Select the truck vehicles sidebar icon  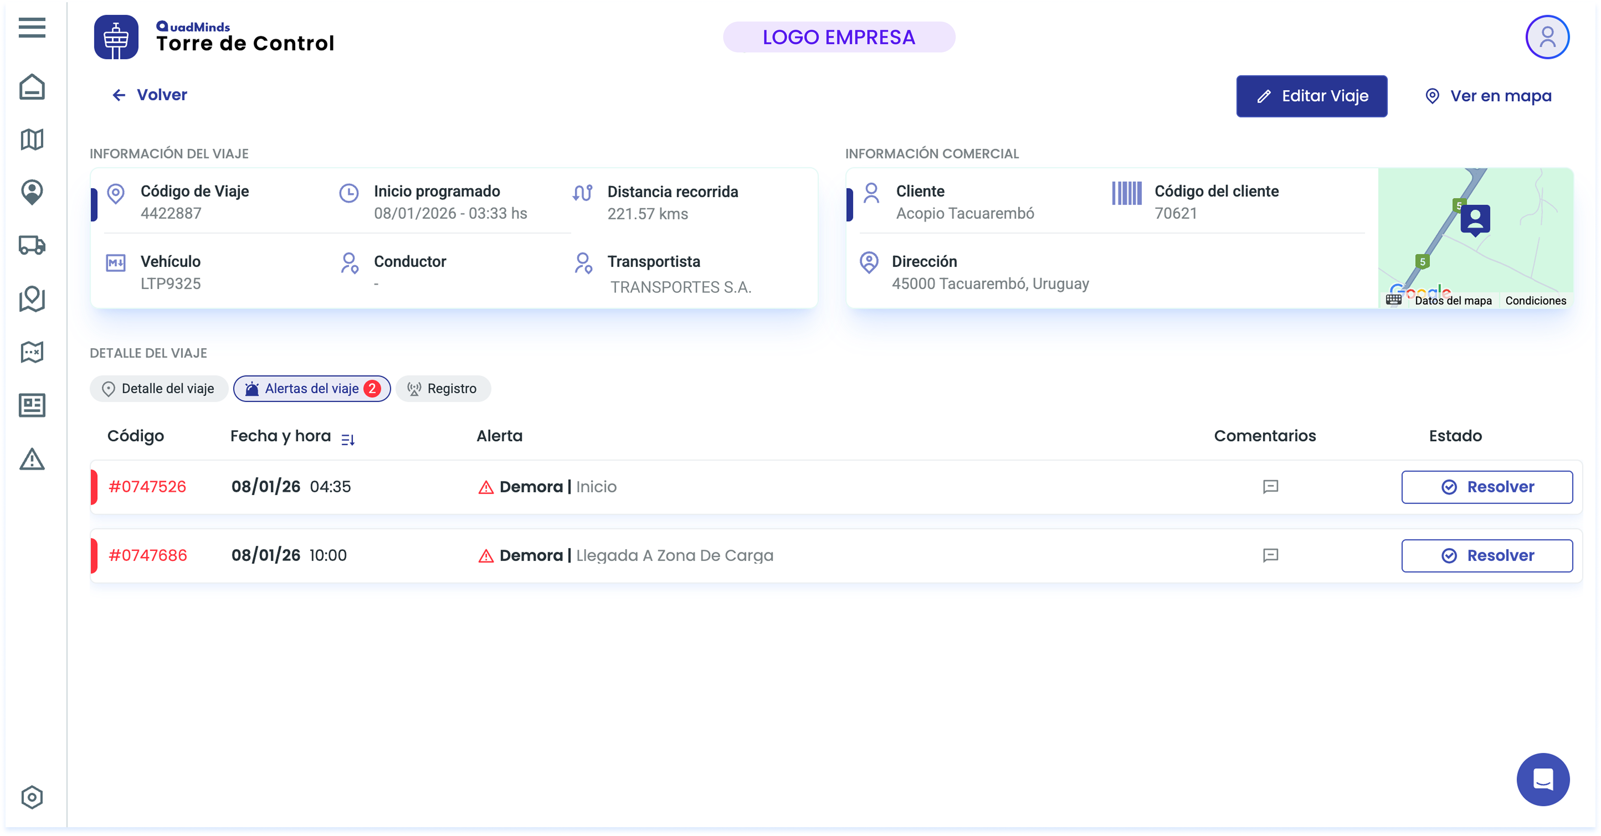pyautogui.click(x=32, y=245)
